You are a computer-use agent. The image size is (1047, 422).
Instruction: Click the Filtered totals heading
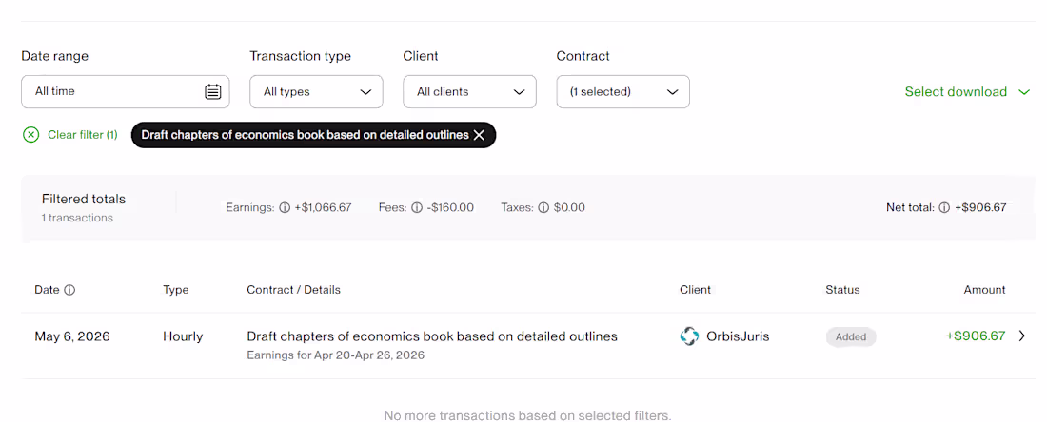tap(84, 199)
